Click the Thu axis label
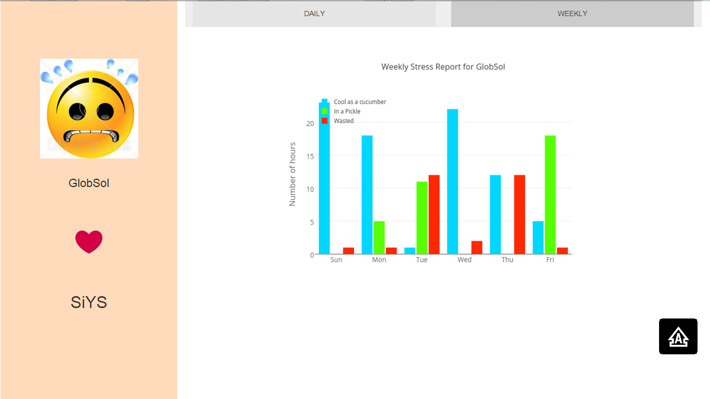This screenshot has height=399, width=710. [507, 260]
